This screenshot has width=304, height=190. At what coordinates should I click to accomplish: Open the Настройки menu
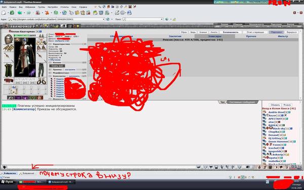click(53, 7)
